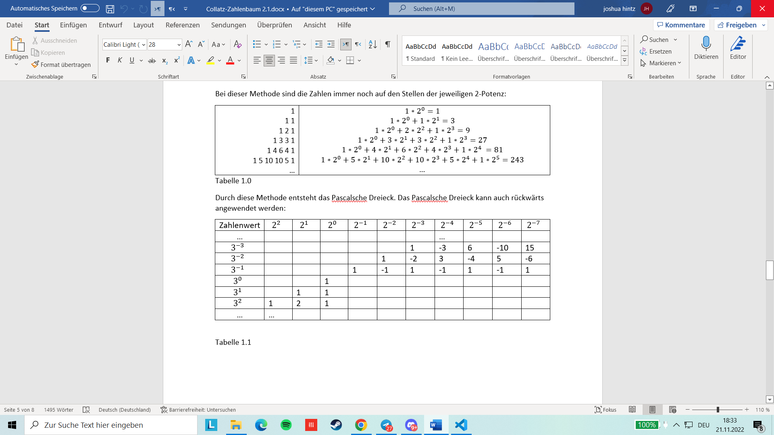774x435 pixels.
Task: Apply the yellow text highlight color
Action: click(x=210, y=60)
